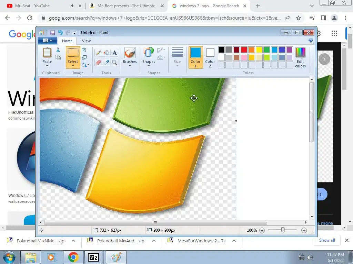The width and height of the screenshot is (353, 264).
Task: Click the Copy icon in Clipboard group
Action: (58, 58)
